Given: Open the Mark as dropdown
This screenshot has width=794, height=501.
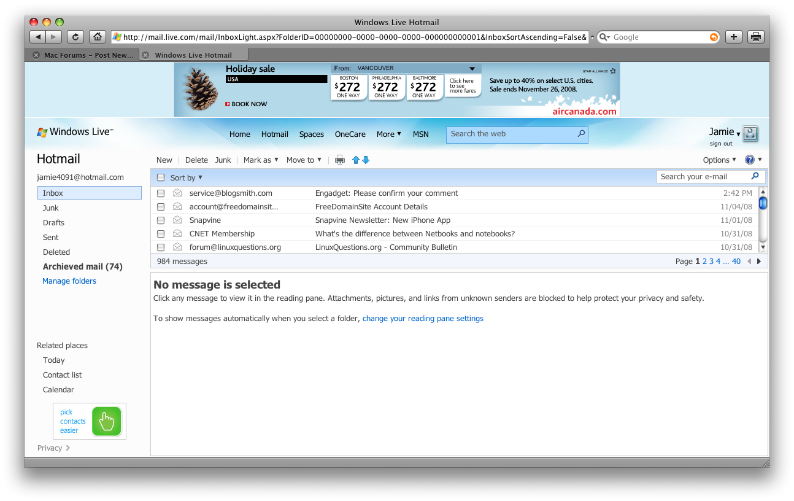Looking at the screenshot, I should [x=261, y=160].
